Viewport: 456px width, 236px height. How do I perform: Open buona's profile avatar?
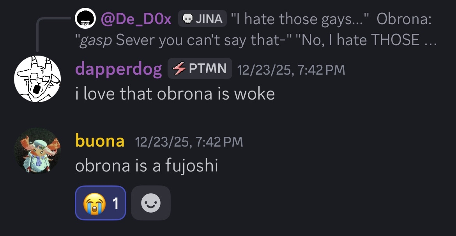click(x=37, y=150)
